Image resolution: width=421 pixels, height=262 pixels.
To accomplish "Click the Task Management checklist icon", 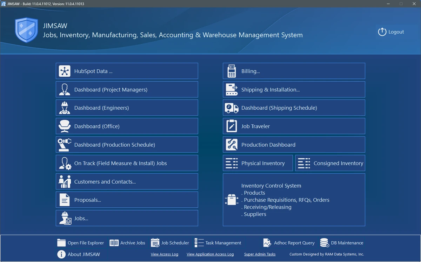I will (199, 243).
